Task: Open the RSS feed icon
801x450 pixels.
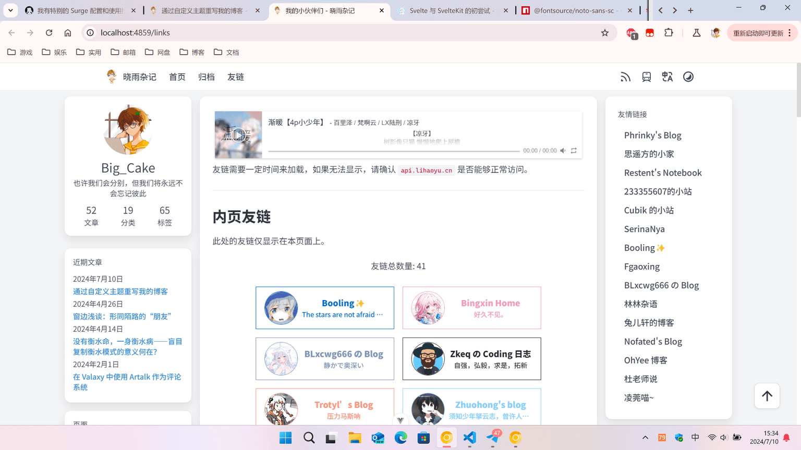Action: pos(625,77)
